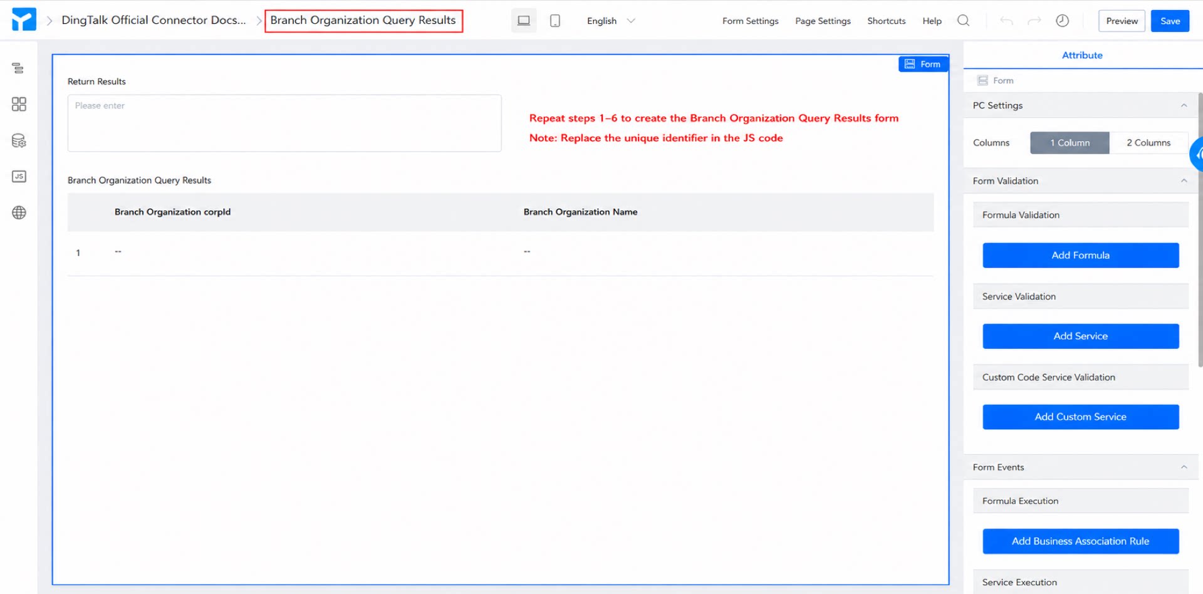Open the JS action panel icon
Image resolution: width=1203 pixels, height=594 pixels.
[19, 177]
